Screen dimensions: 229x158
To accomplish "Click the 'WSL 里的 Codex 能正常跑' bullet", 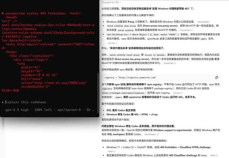I will click(121, 110).
